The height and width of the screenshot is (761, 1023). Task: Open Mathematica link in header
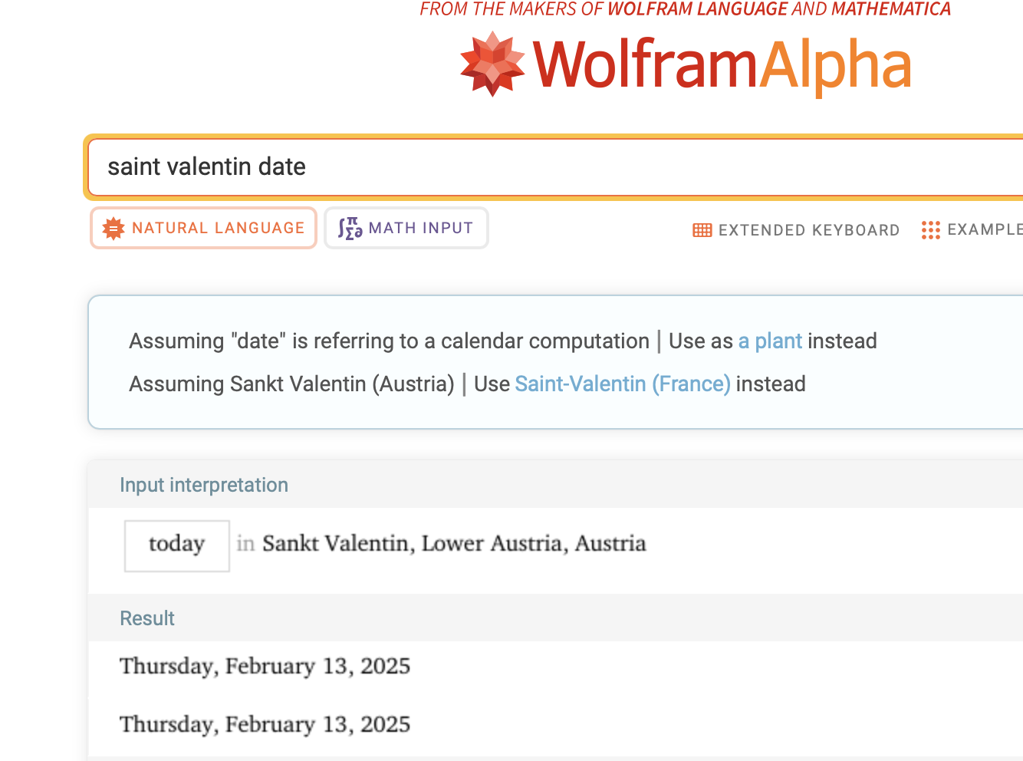coord(890,9)
